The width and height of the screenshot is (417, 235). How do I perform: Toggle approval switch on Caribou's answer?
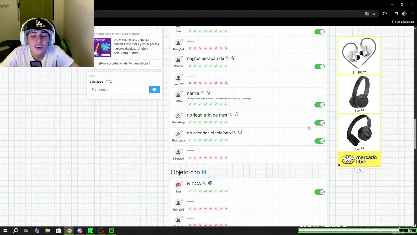click(x=320, y=67)
